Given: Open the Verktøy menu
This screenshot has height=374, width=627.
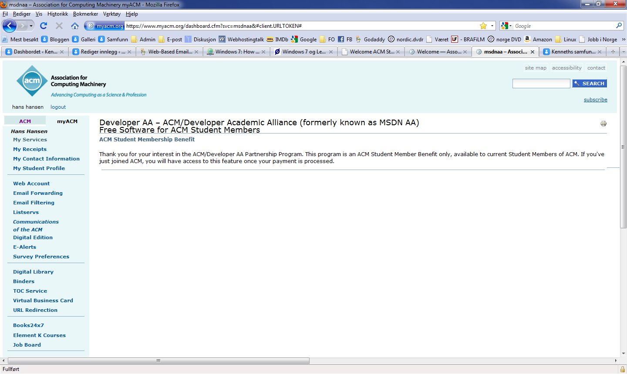Looking at the screenshot, I should pyautogui.click(x=111, y=14).
